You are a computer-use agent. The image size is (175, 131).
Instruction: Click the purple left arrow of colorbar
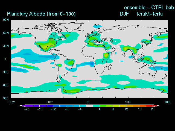pyautogui.click(x=22, y=106)
